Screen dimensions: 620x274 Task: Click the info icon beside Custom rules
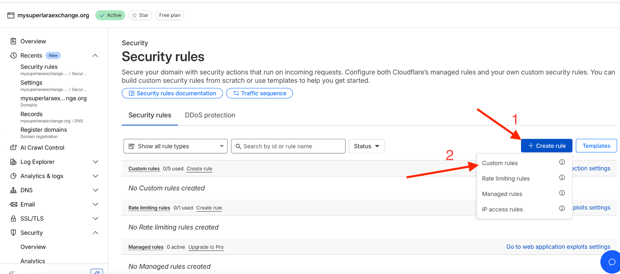coord(562,162)
